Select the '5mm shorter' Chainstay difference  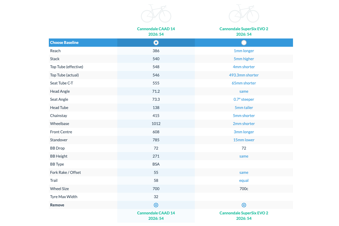pos(244,116)
